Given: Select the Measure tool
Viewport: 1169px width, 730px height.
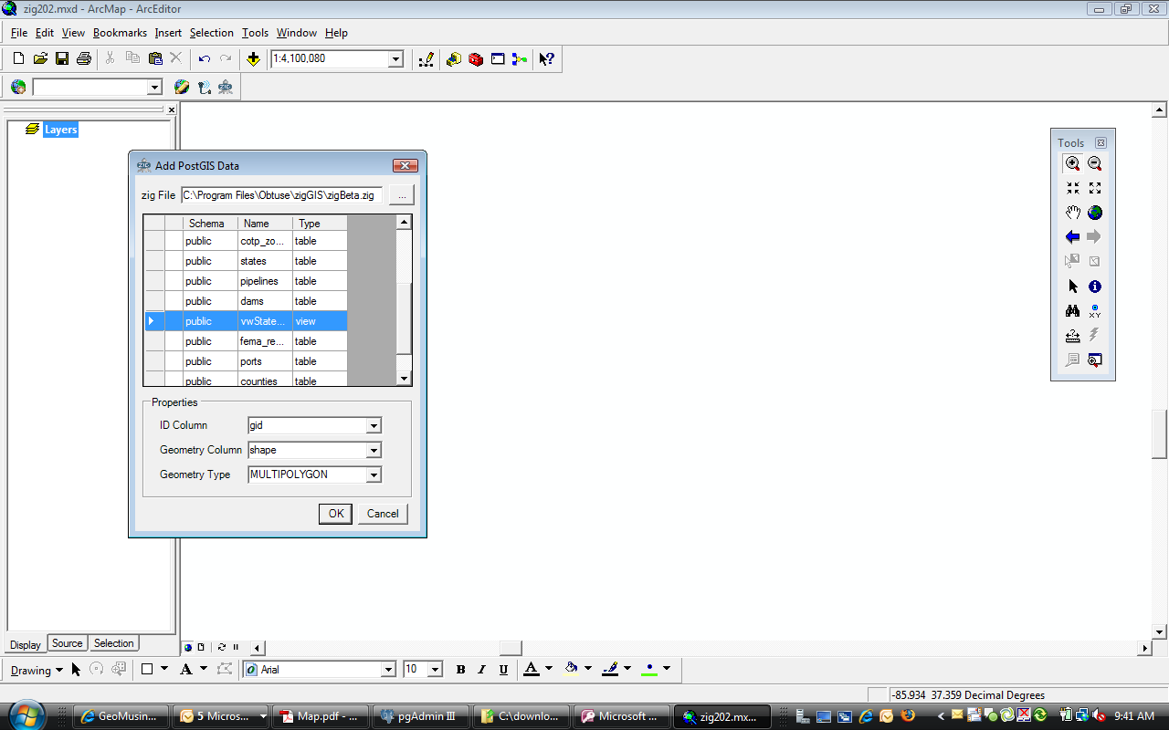Looking at the screenshot, I should [x=1073, y=336].
